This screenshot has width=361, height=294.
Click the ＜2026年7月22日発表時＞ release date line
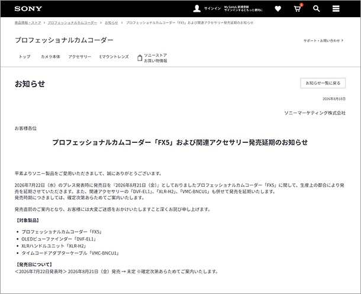tap(117, 271)
